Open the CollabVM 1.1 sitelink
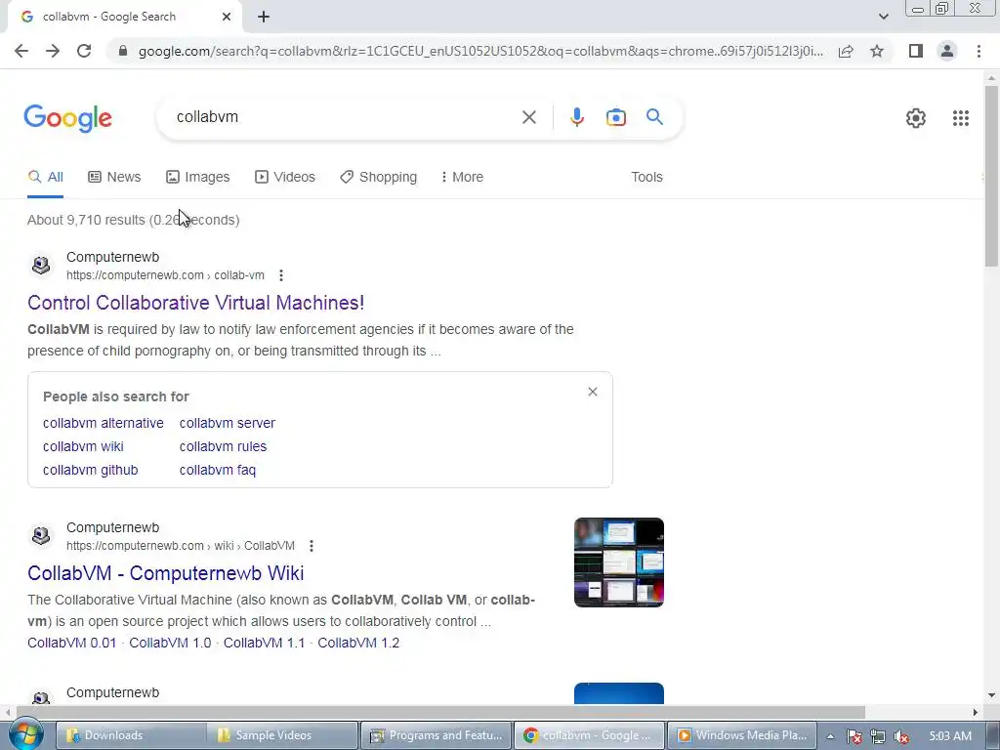Image resolution: width=1000 pixels, height=750 pixels. click(x=264, y=643)
